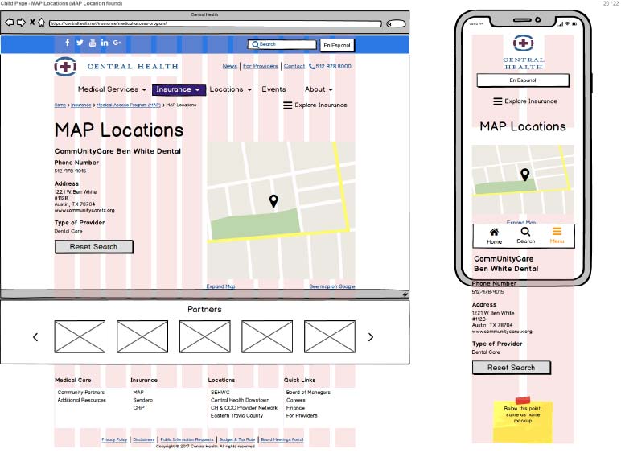
Task: Click the Insurance breadcrumb link
Action: coord(81,105)
